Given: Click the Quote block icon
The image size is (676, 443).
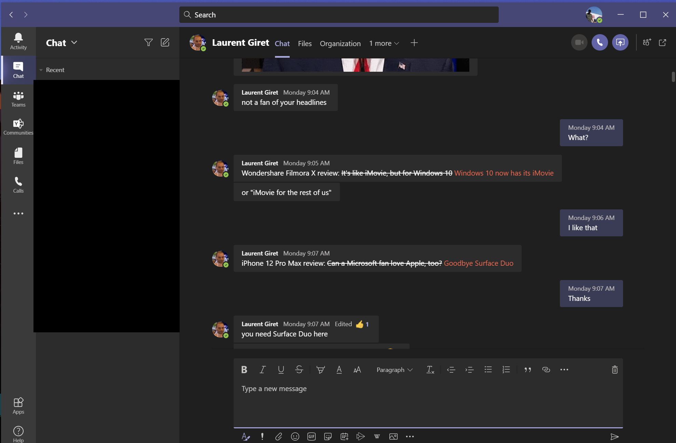Looking at the screenshot, I should [528, 369].
